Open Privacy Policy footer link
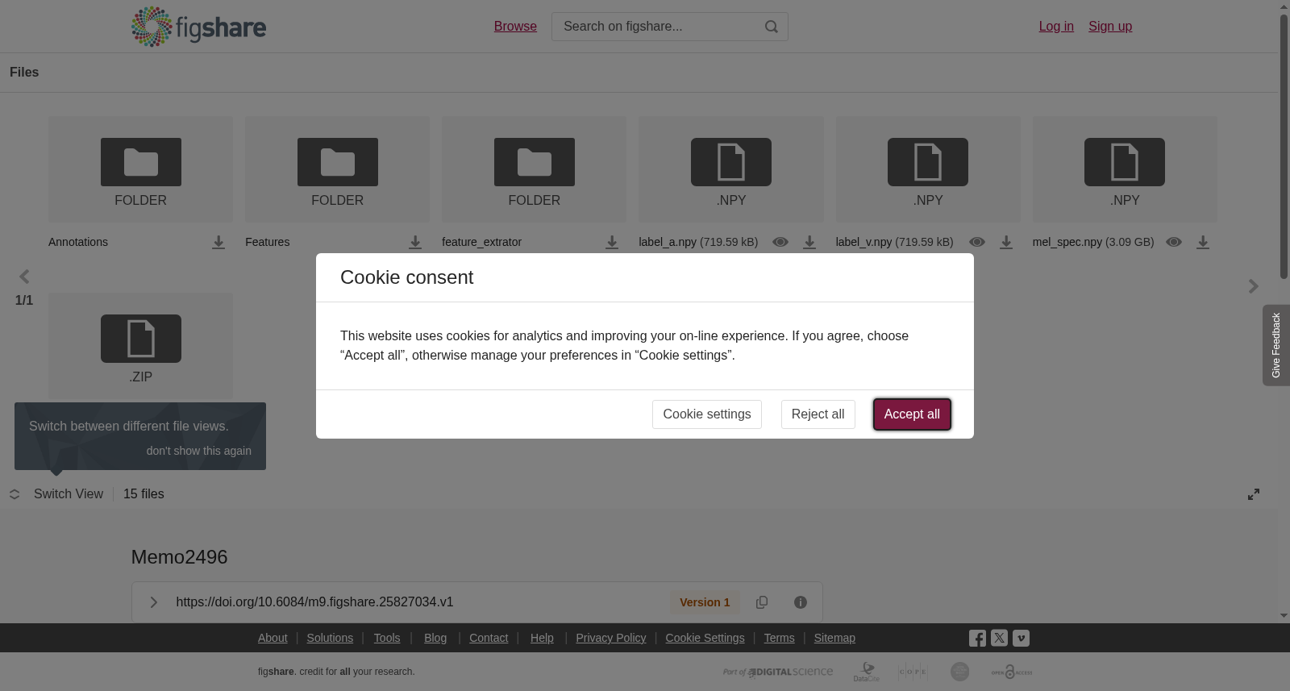 [611, 638]
